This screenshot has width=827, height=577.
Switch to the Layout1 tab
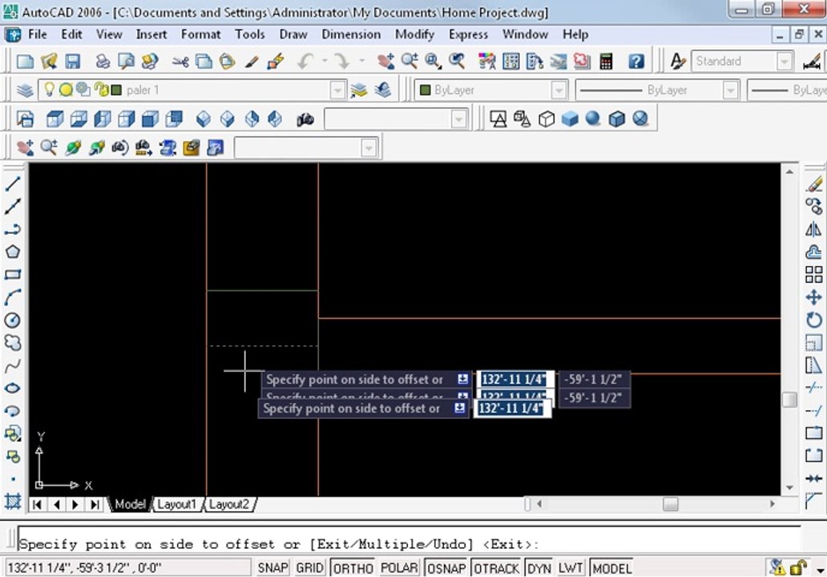[x=176, y=504]
